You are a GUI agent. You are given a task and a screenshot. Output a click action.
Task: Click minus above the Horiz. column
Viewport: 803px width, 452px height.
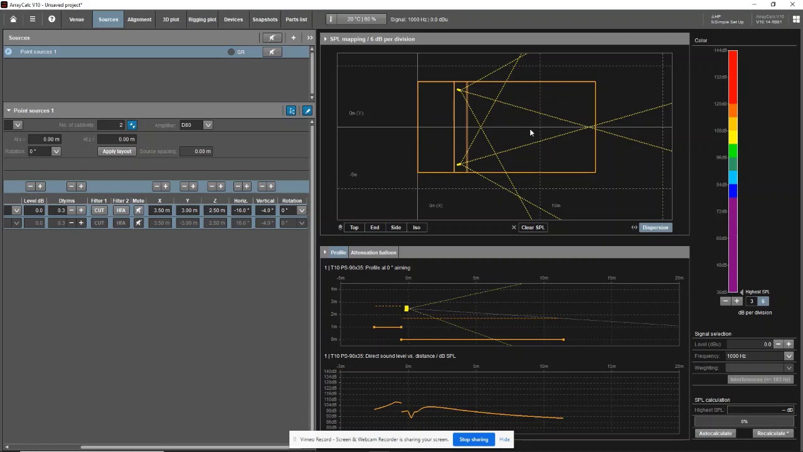(x=237, y=186)
